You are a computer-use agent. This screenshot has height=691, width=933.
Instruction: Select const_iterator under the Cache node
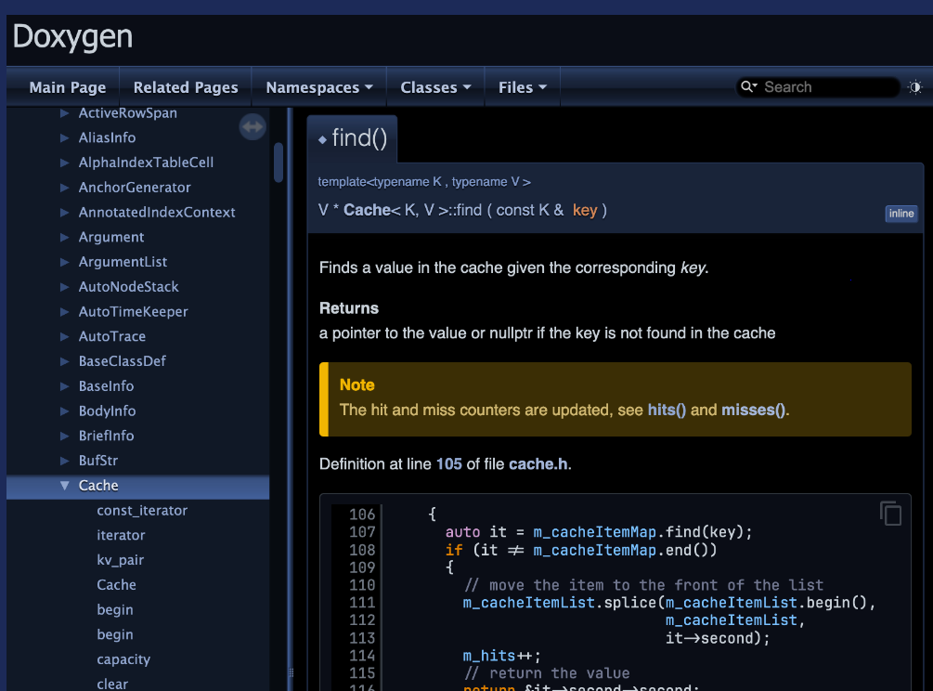(x=141, y=510)
